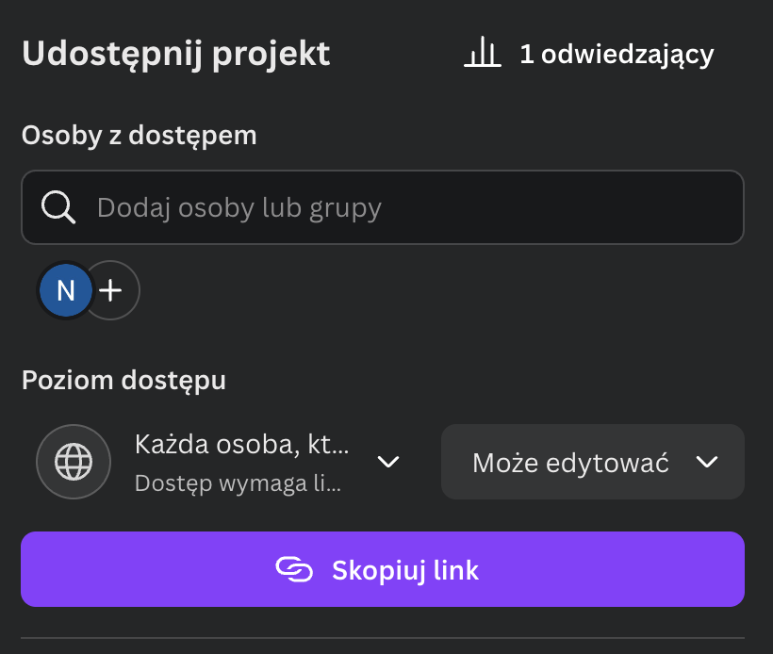Viewport: 773px width, 654px height.
Task: Click the "Udostępnij projekt" panel title
Action: coord(175,54)
